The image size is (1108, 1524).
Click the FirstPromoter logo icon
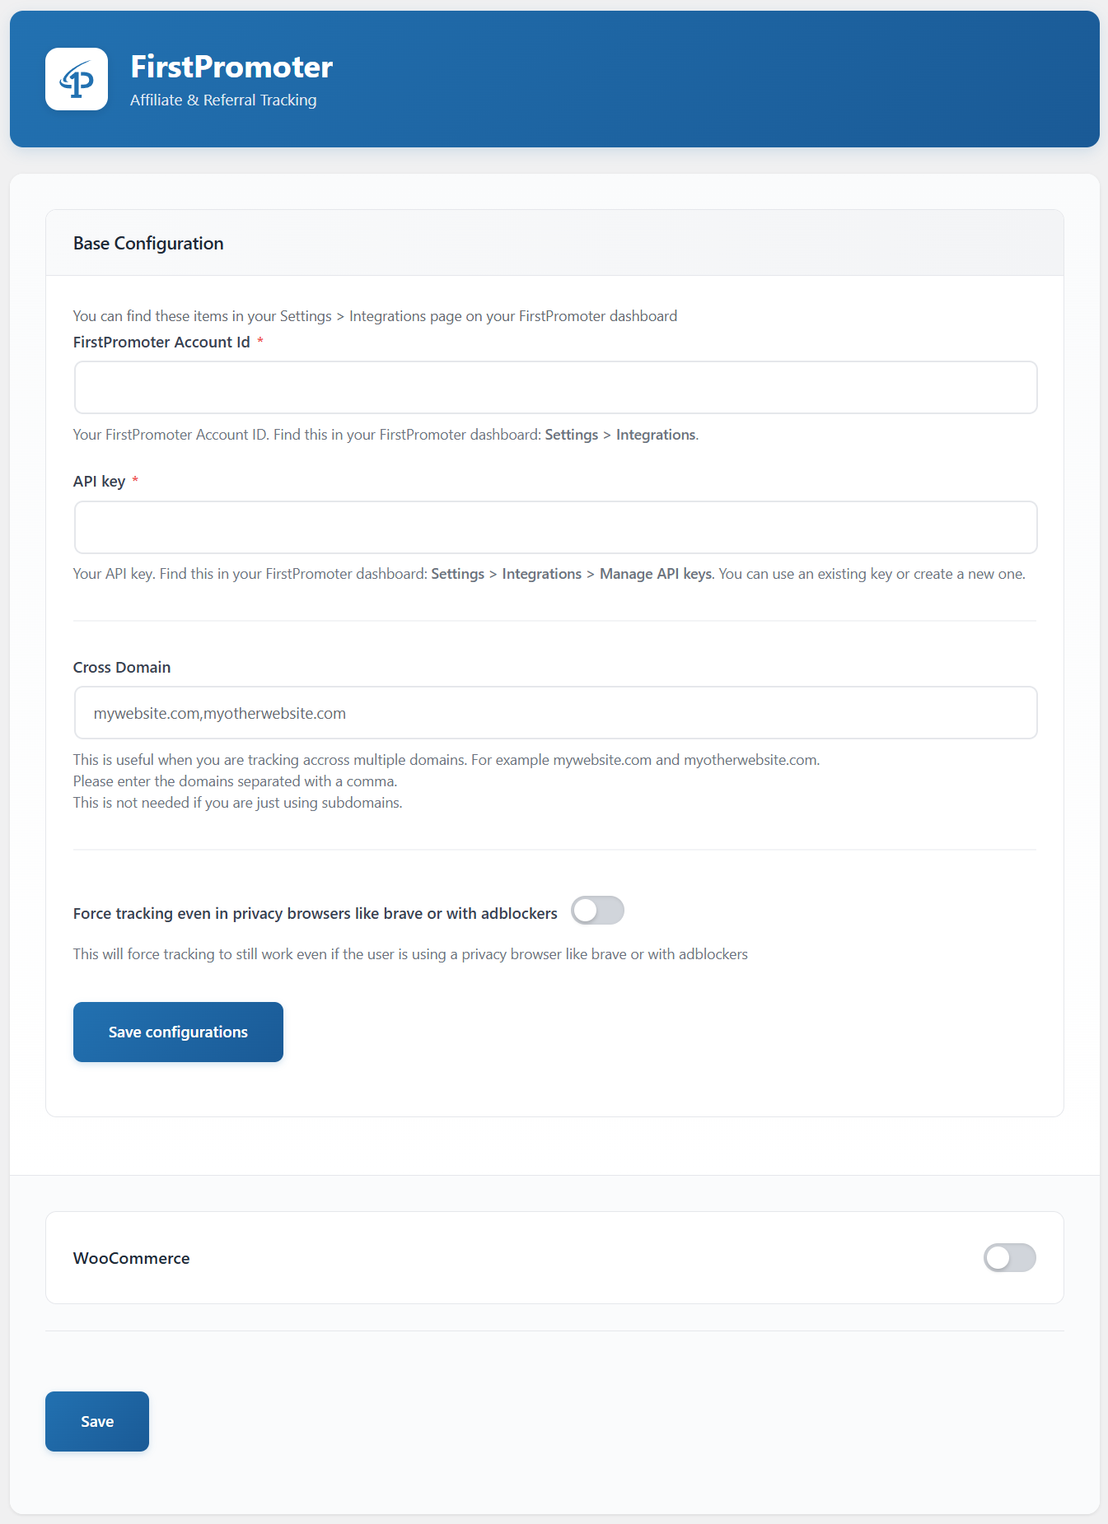tap(77, 79)
